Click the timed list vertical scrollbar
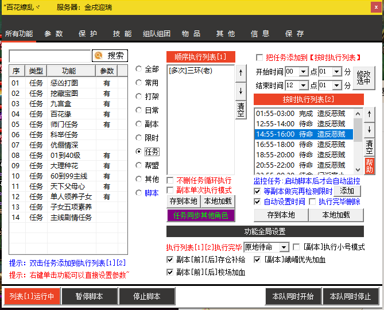384x310 pixels. tap(358, 142)
